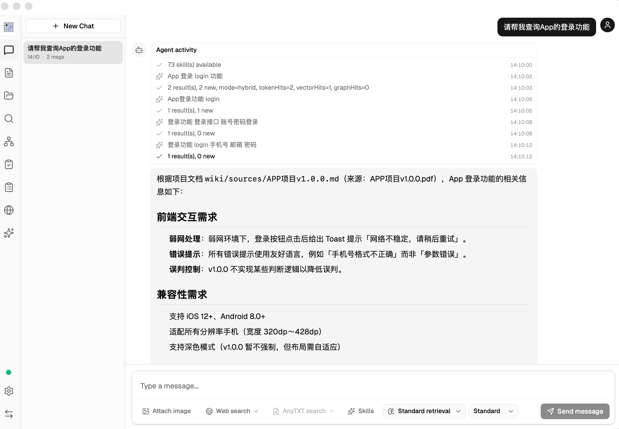Open the chat bubble sidebar icon

9,50
